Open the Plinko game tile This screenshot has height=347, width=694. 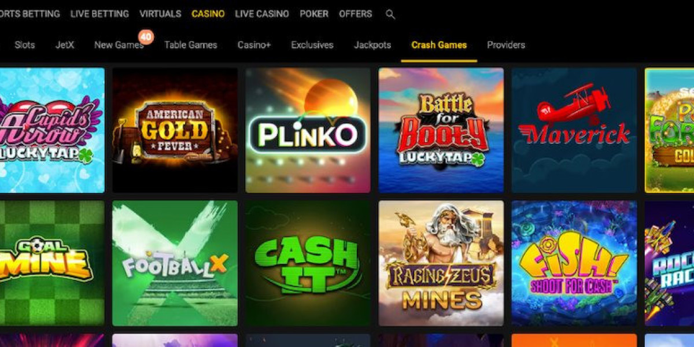(308, 130)
